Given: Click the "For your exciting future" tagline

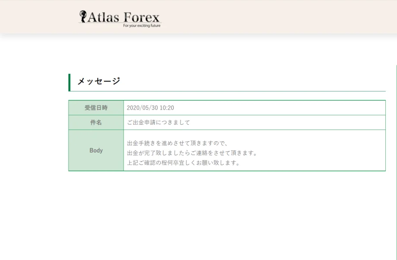Looking at the screenshot, I should tap(141, 26).
